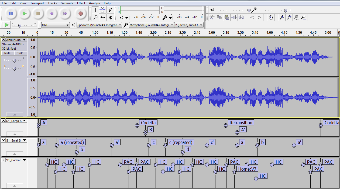
Task: Open the Speakers output device dropdown
Action: 99,25
